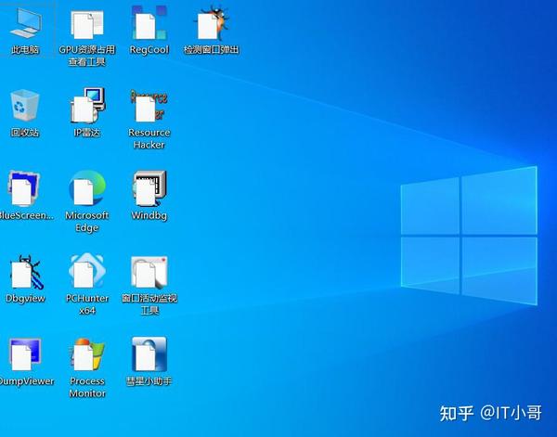The width and height of the screenshot is (557, 437).
Task: Click the '彗星小助手' label text
Action: click(149, 381)
